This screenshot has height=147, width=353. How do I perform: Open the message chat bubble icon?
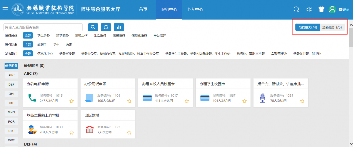point(296,9)
